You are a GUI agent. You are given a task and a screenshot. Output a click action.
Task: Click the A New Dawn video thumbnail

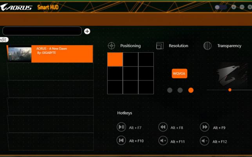point(20,54)
